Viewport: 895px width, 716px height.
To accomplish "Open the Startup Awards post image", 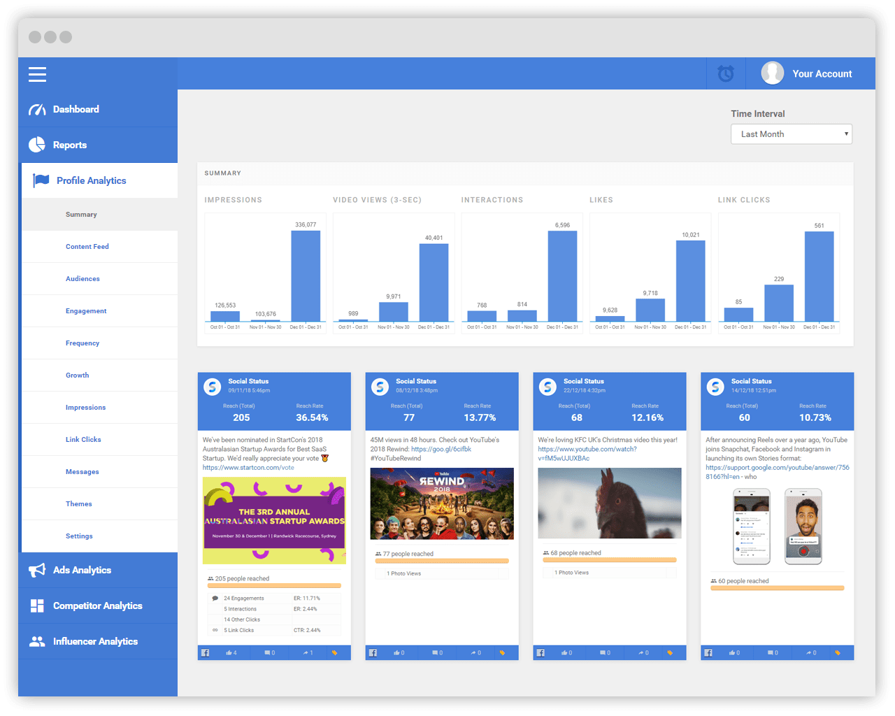I will (274, 521).
